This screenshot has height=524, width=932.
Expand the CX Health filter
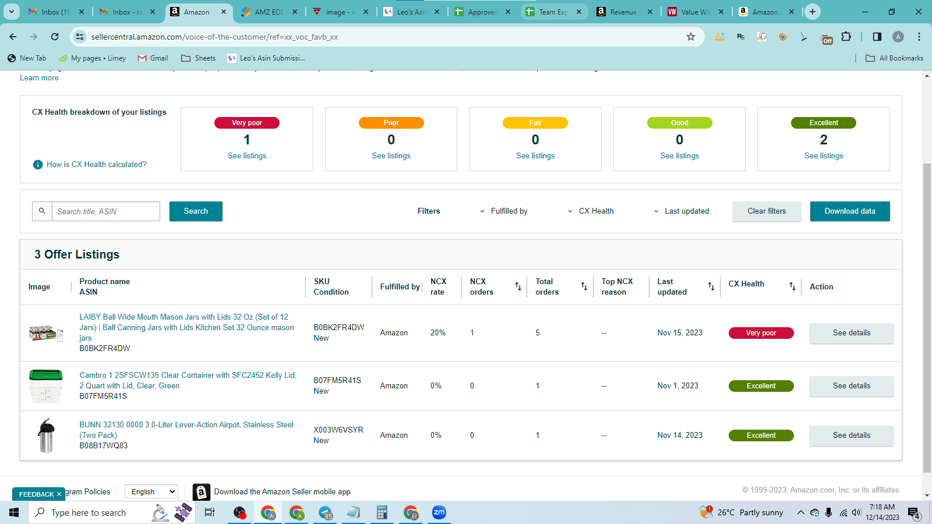click(x=591, y=211)
